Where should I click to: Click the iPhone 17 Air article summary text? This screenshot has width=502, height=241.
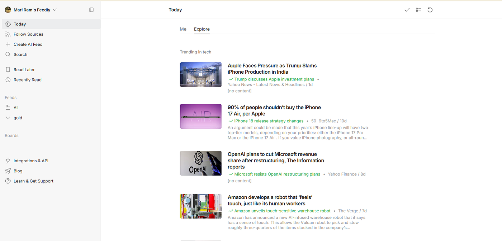(x=298, y=133)
